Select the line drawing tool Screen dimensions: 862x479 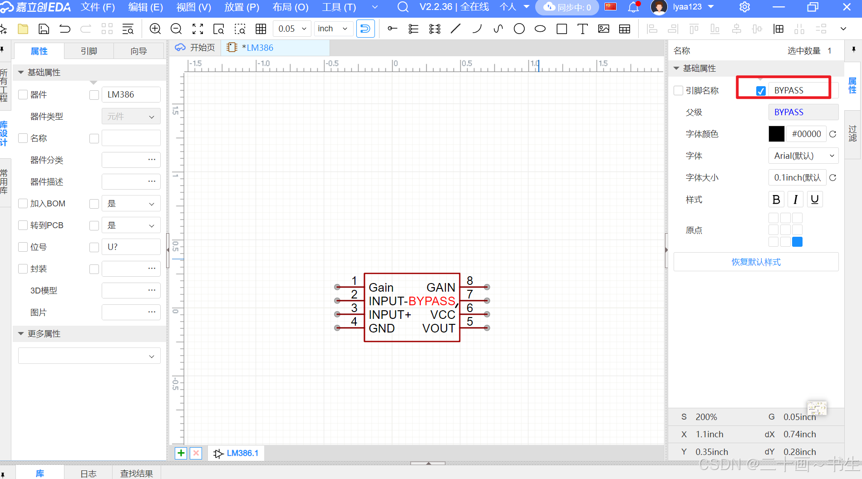click(456, 29)
